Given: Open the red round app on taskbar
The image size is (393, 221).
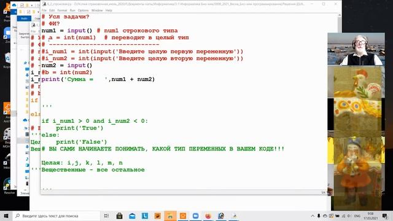Looking at the screenshot, I should (208, 215).
